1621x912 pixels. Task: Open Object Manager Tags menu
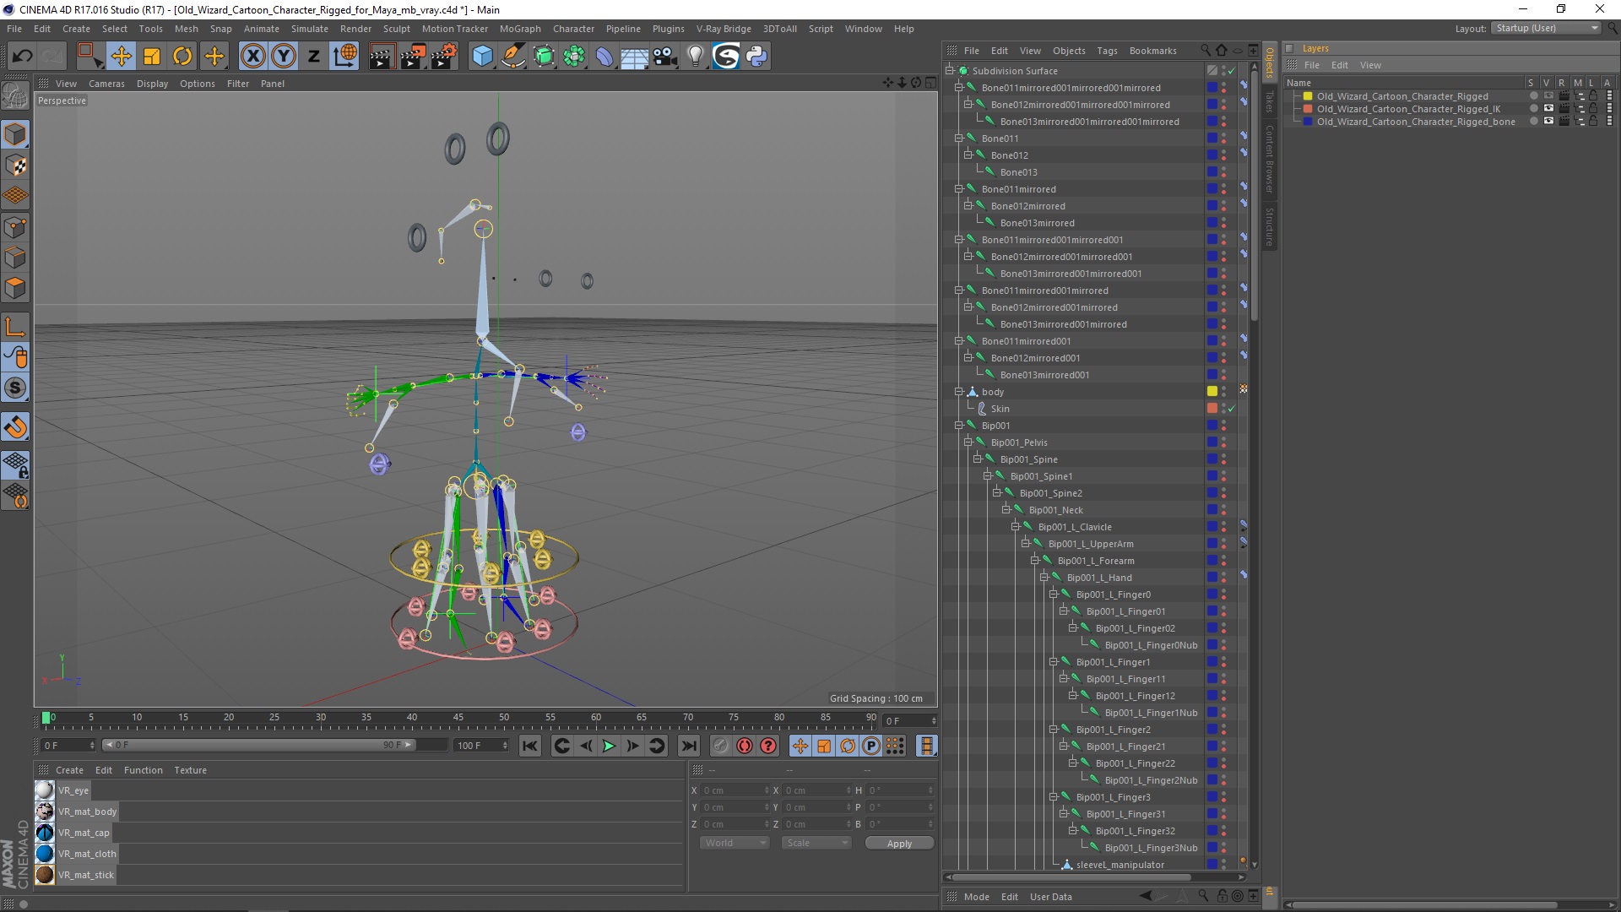point(1107,51)
